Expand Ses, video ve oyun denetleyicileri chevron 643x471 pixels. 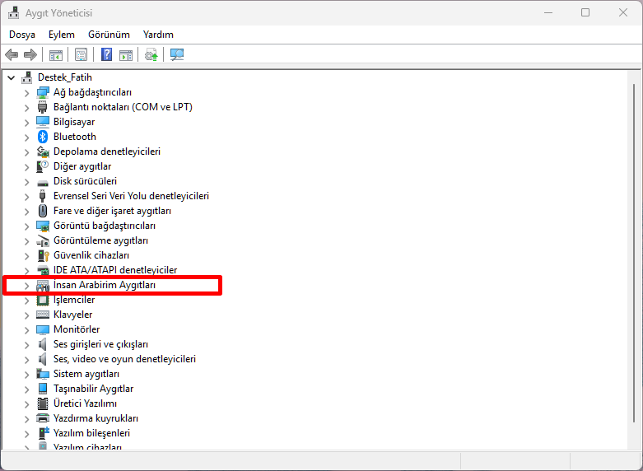click(26, 360)
